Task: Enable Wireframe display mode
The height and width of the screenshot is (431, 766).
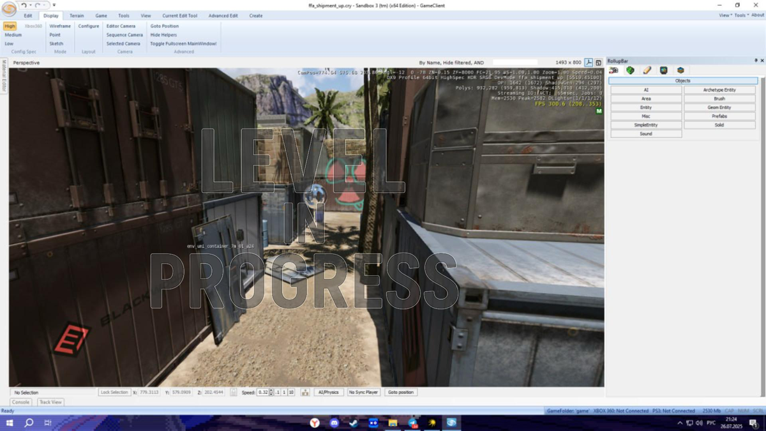Action: click(x=60, y=26)
